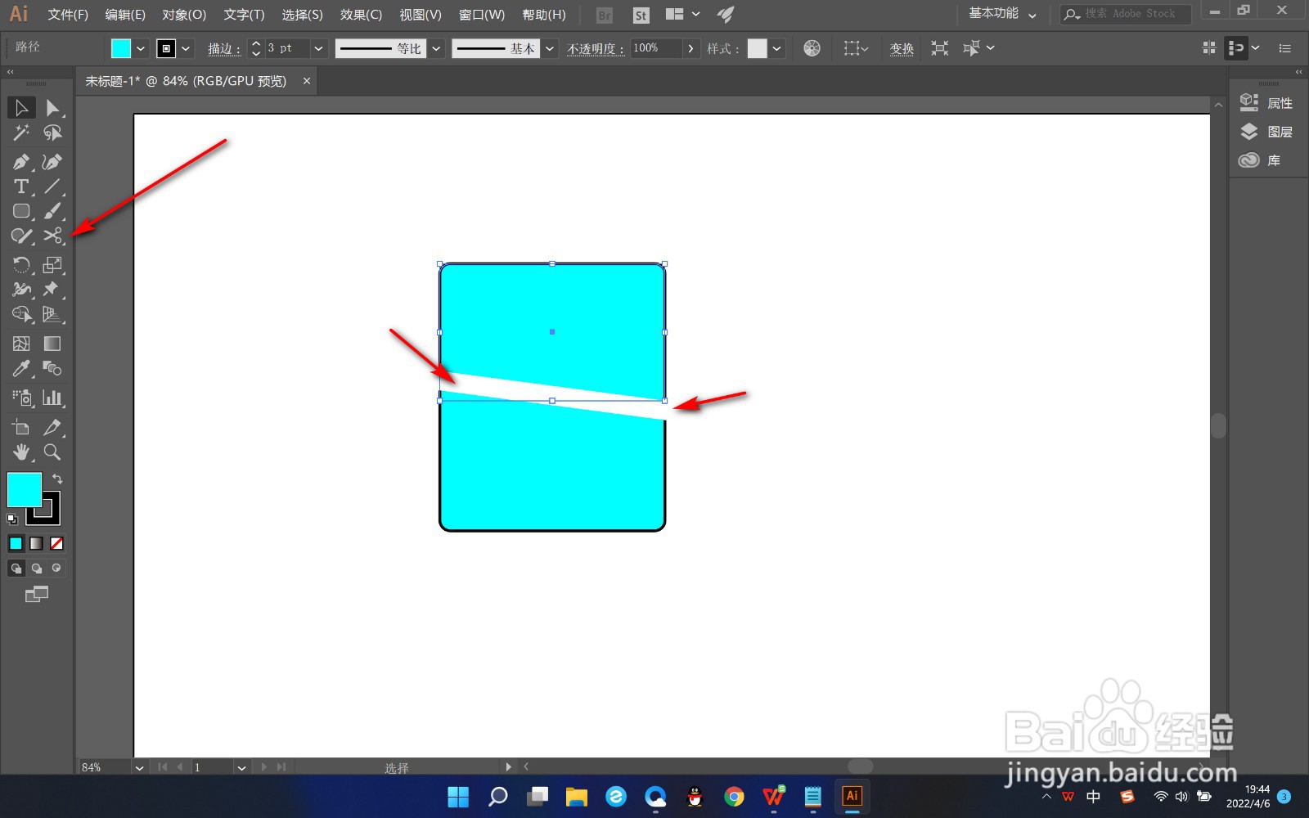Image resolution: width=1309 pixels, height=818 pixels.
Task: Open variable width profile dropdown
Action: tap(437, 48)
